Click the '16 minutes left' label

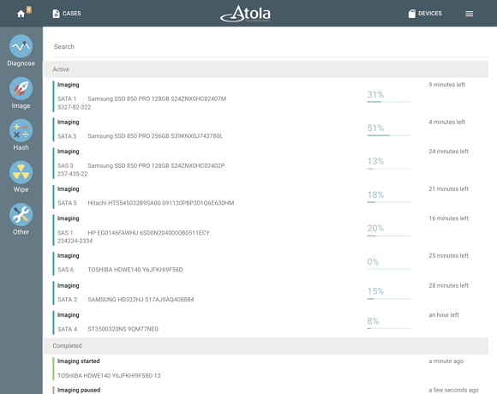[448, 218]
